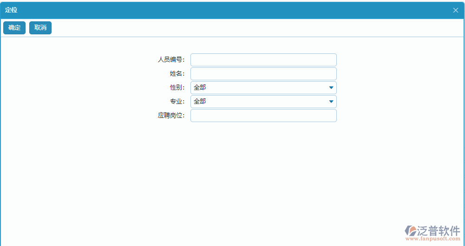
Task: Focus the 姓名 text field
Action: coord(263,74)
